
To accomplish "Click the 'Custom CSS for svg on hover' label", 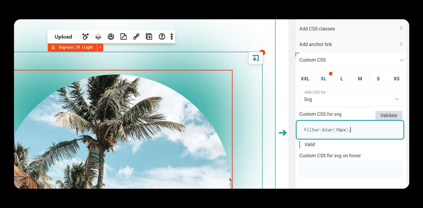I will [330, 156].
